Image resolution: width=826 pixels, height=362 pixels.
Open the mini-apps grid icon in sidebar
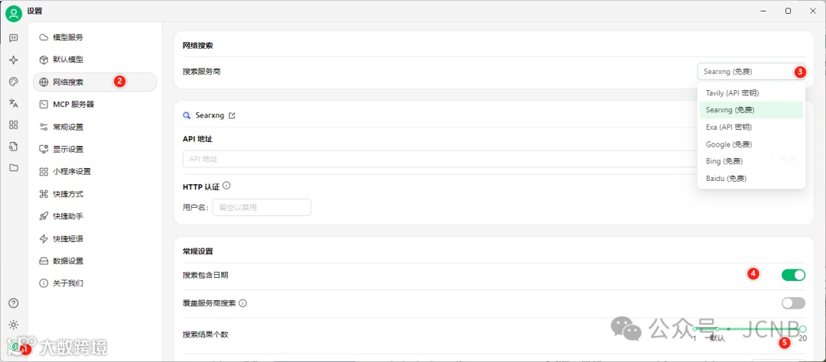pos(13,124)
